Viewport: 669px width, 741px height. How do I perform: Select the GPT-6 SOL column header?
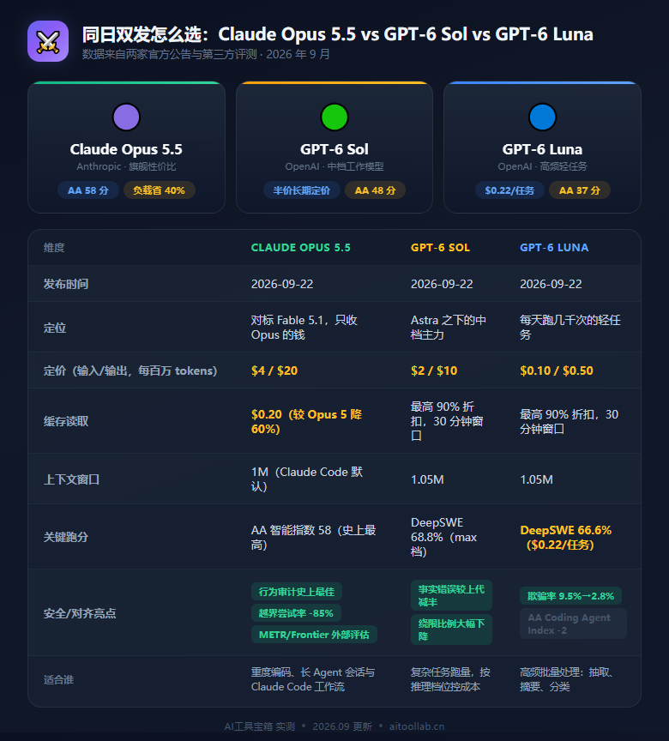coord(440,248)
